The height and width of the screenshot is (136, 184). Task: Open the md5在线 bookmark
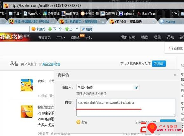(70, 14)
